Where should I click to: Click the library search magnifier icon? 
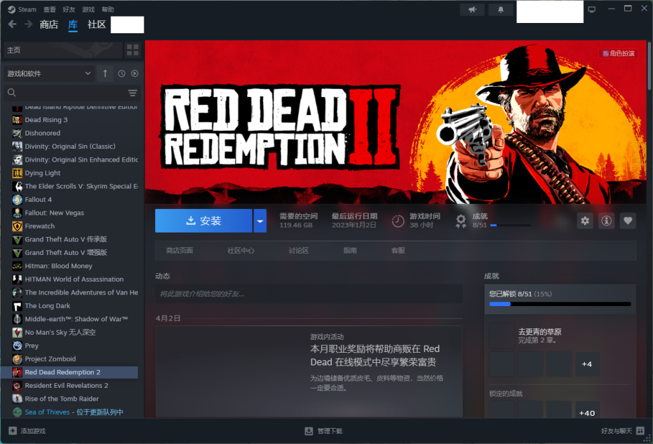11,93
